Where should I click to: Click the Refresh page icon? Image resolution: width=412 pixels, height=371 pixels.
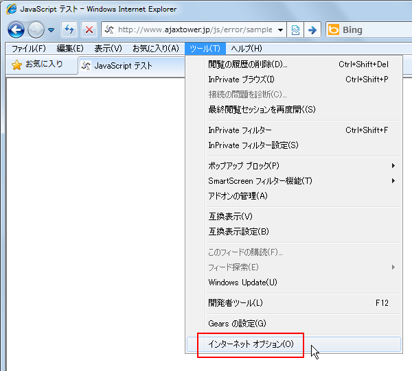point(69,29)
